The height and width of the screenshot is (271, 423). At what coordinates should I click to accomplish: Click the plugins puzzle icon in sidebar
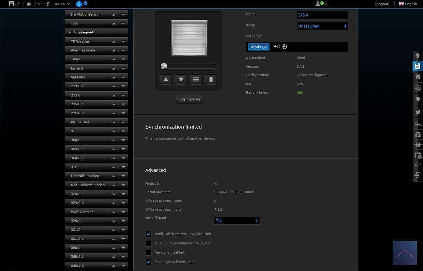418,144
